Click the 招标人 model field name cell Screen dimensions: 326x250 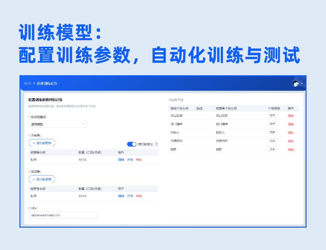pos(175,133)
